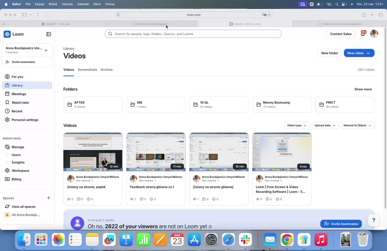The height and width of the screenshot is (251, 387).
Task: Launch Chrome from the Dock
Action: [287, 239]
